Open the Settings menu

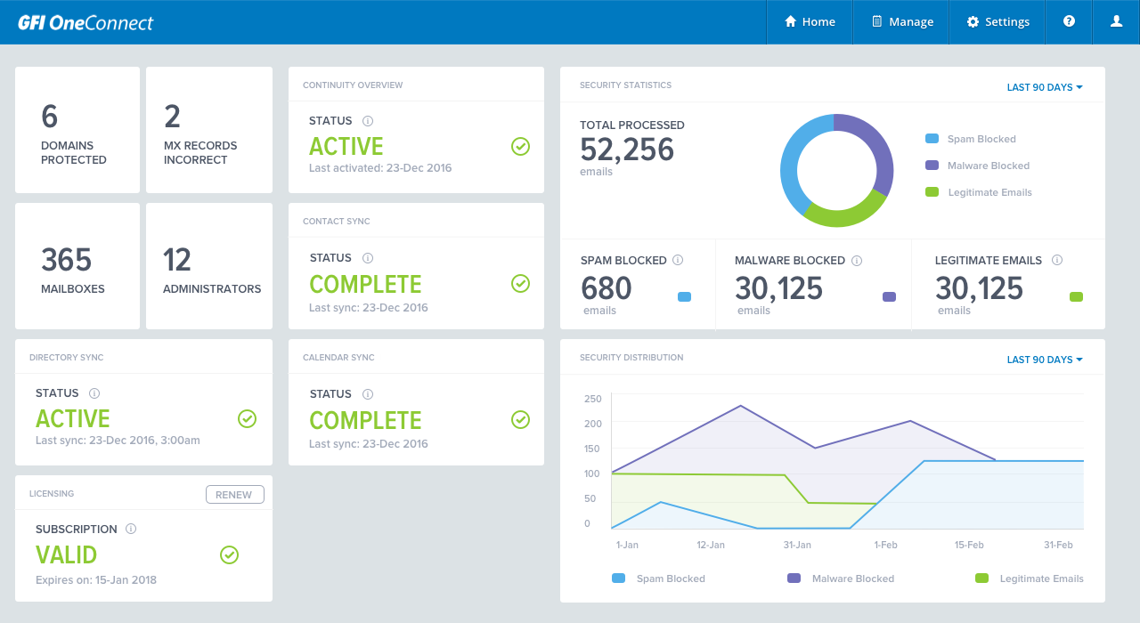coord(997,22)
